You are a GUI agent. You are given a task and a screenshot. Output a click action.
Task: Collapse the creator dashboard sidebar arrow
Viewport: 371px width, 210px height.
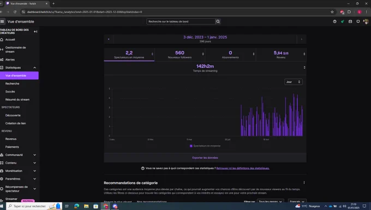click(35, 32)
